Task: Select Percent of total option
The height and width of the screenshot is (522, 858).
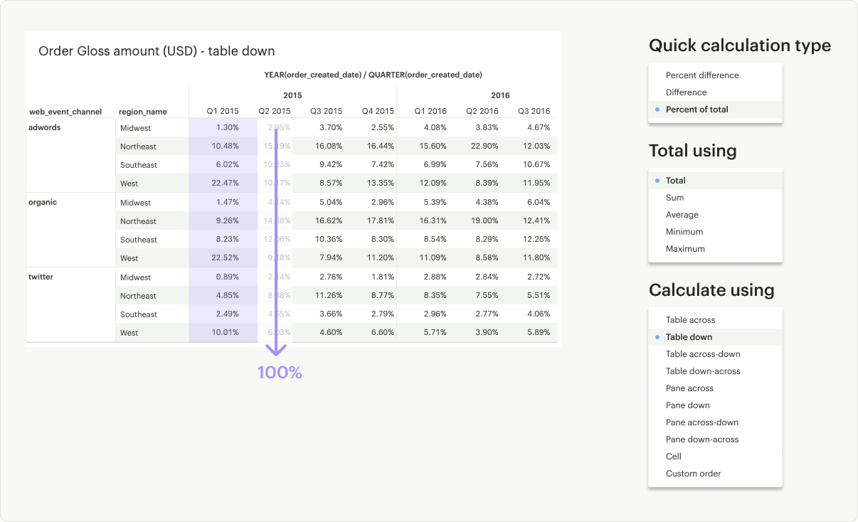Action: (x=697, y=110)
